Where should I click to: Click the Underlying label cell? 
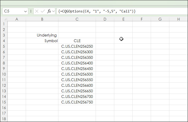pos(42,35)
